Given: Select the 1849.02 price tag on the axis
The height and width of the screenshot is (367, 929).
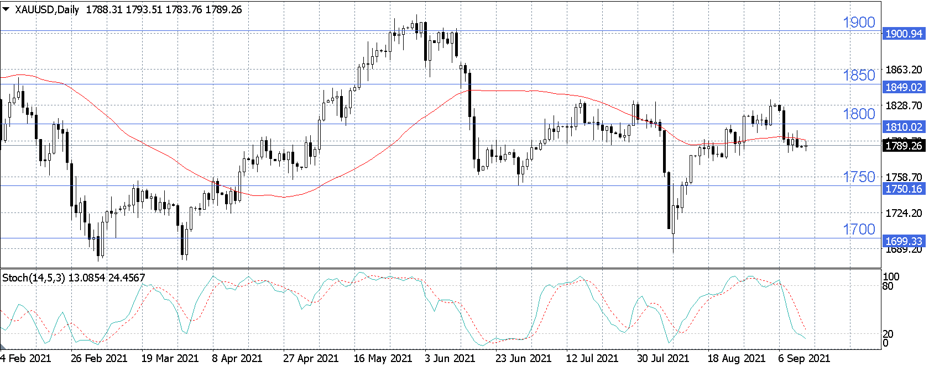Looking at the screenshot, I should pos(904,87).
